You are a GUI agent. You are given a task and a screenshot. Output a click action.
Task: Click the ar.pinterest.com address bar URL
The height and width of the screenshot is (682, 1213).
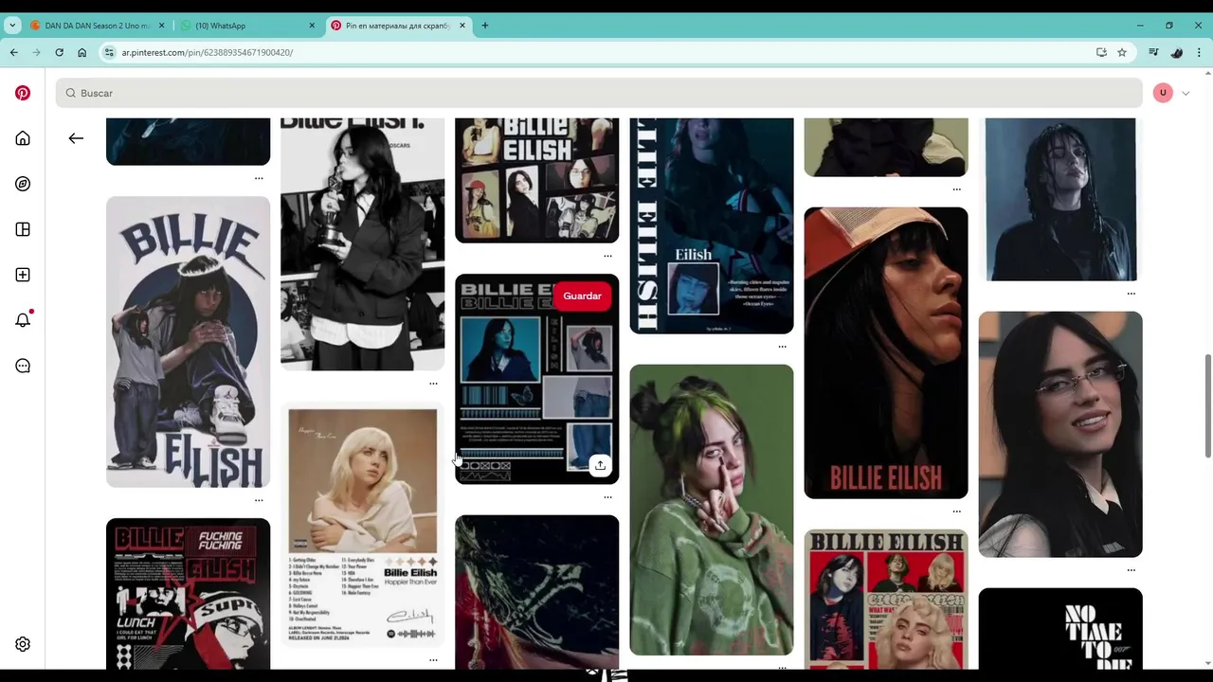click(x=207, y=53)
